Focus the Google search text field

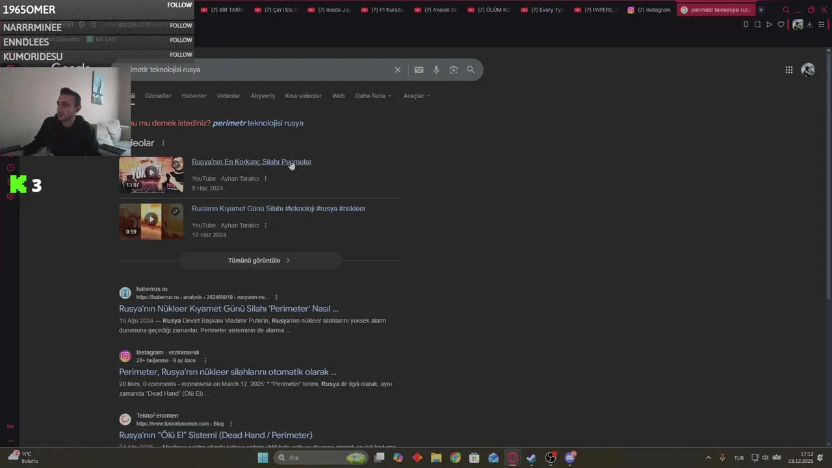tap(260, 70)
